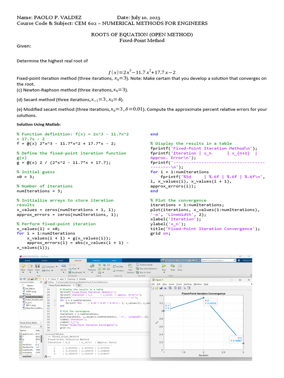Click the Bookmark icon in the NAVIGATE group
This screenshot has width=284, height=378.
(70, 272)
